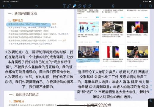Select the hand tool after scissors
Viewport: 154px width, 107px height.
pos(89,6)
